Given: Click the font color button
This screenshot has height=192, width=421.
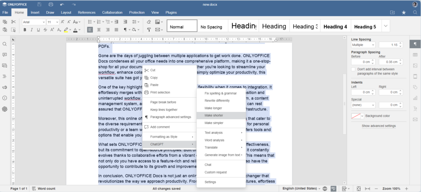Looking at the screenshot, I should [75, 30].
